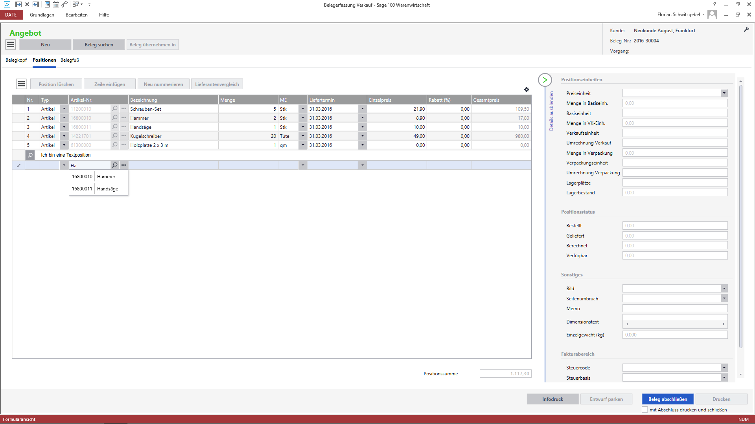Click the Memo input field
The image size is (755, 424).
pos(675,309)
